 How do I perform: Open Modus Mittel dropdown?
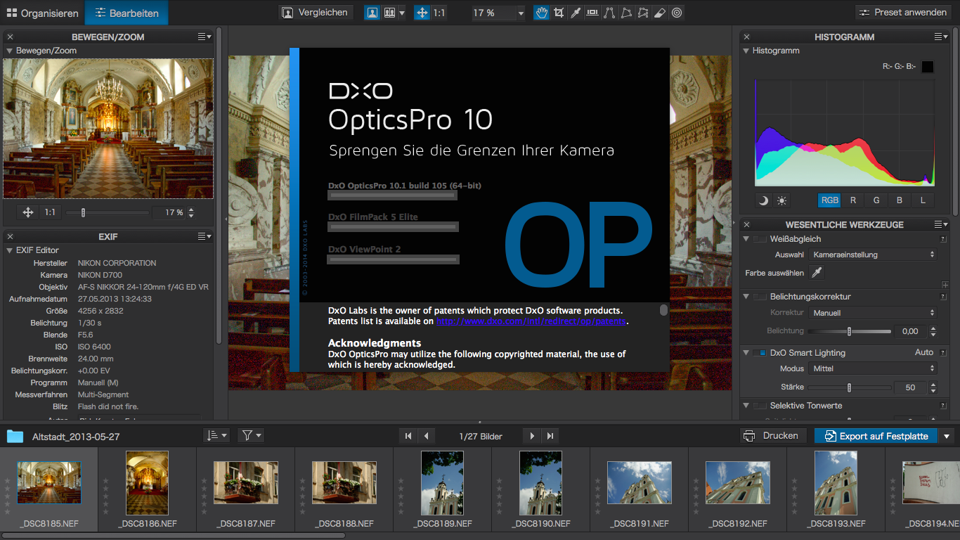tap(874, 368)
